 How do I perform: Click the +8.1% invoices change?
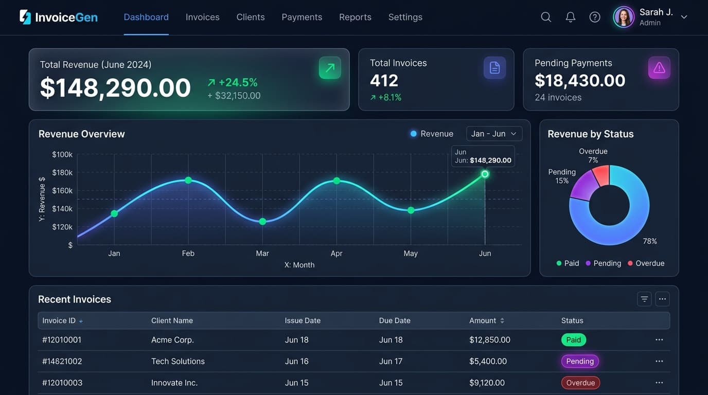(x=385, y=97)
